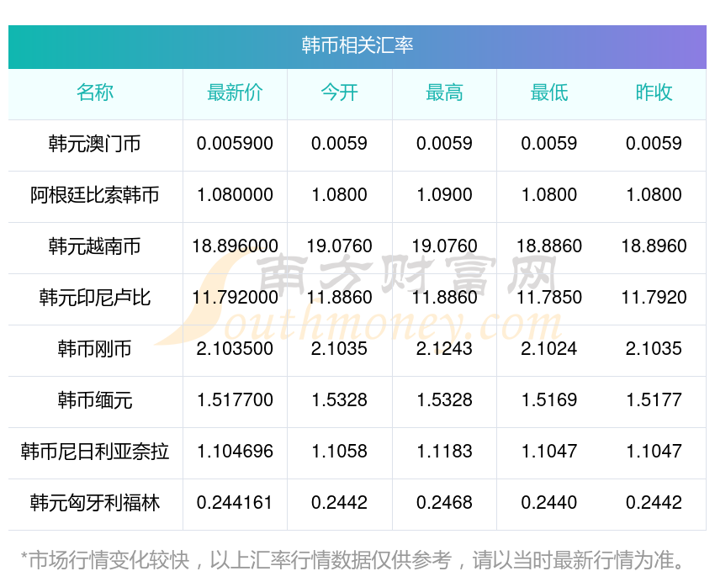Select latest price 0.005900

235,144
